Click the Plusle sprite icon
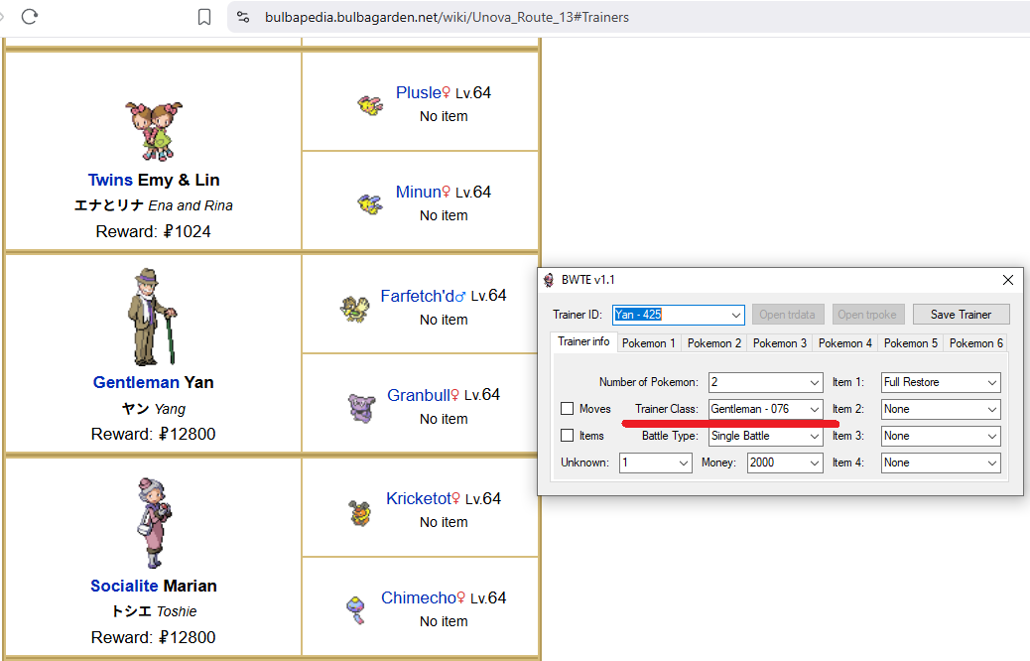 (x=370, y=104)
